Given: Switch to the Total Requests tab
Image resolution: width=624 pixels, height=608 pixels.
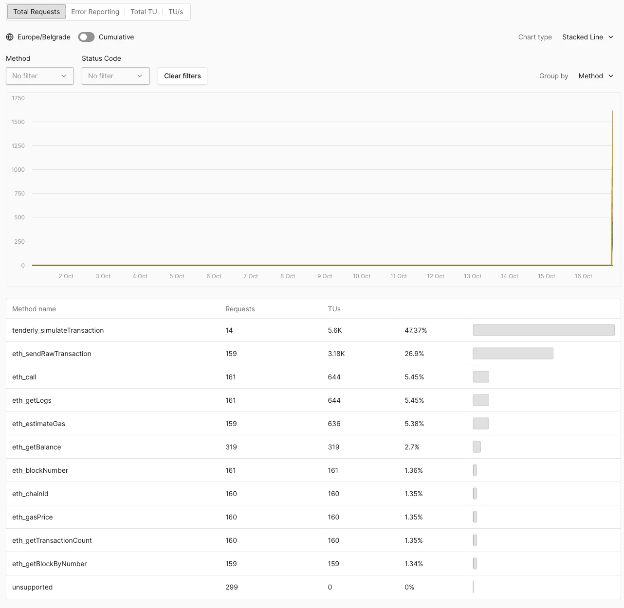Looking at the screenshot, I should pyautogui.click(x=37, y=12).
